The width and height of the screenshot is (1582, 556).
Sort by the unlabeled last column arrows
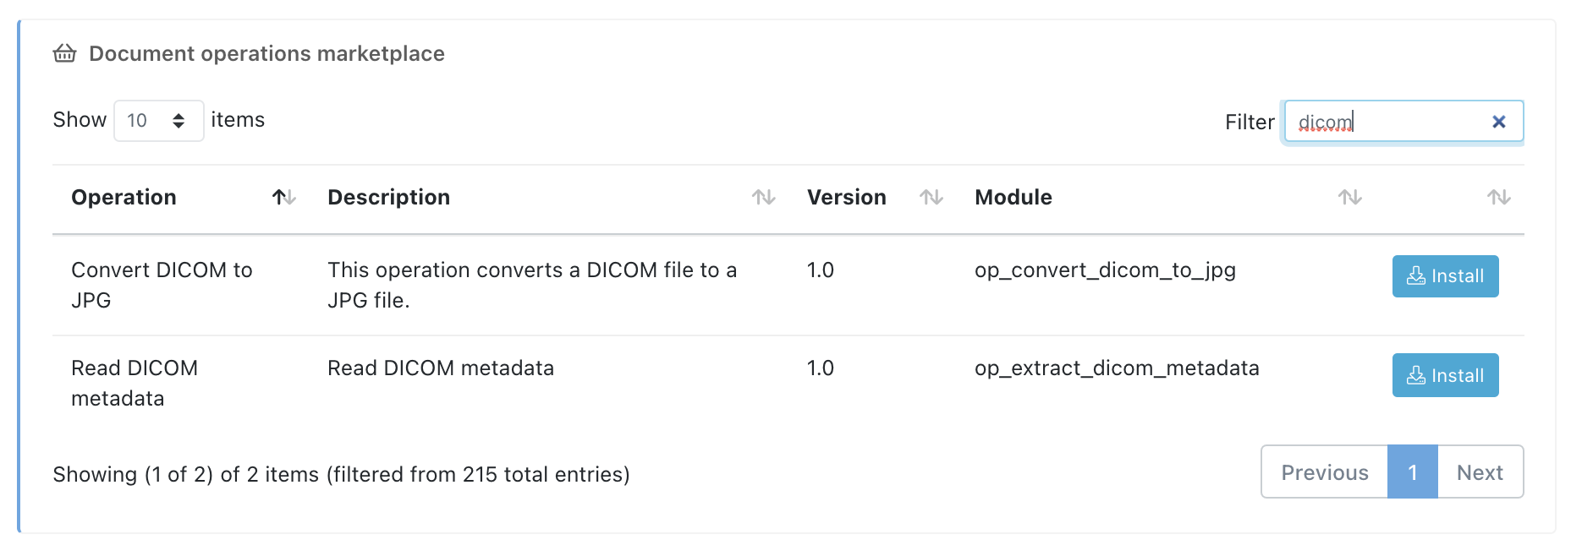coord(1498,198)
